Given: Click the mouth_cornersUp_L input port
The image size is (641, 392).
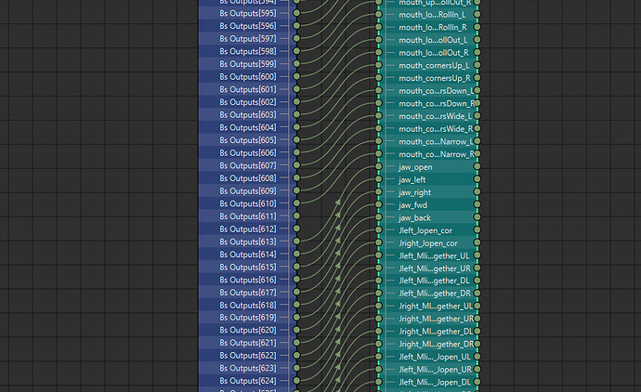Looking at the screenshot, I should point(379,66).
